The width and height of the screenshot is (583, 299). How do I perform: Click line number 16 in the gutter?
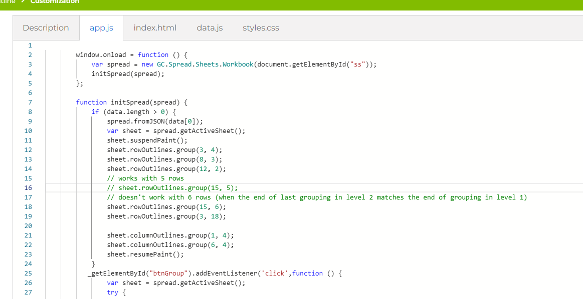pyautogui.click(x=28, y=188)
